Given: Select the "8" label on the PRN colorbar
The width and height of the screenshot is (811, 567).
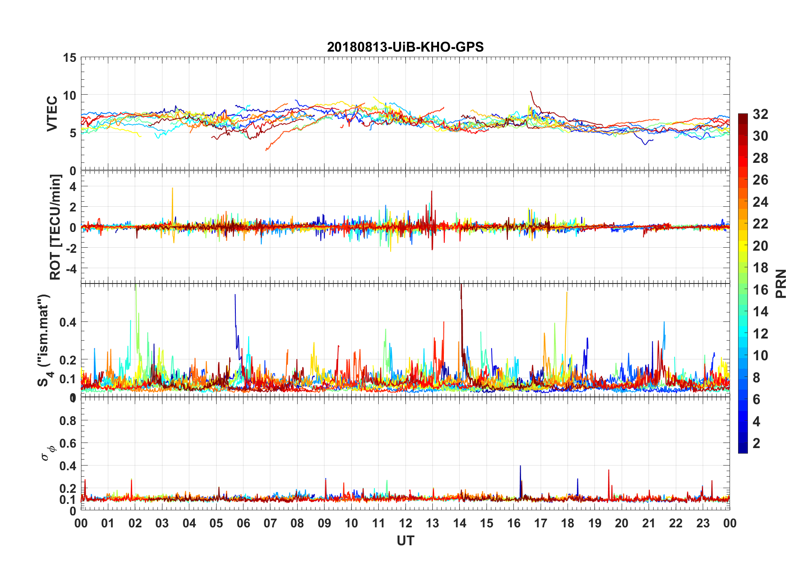Looking at the screenshot, I should click(x=756, y=377).
